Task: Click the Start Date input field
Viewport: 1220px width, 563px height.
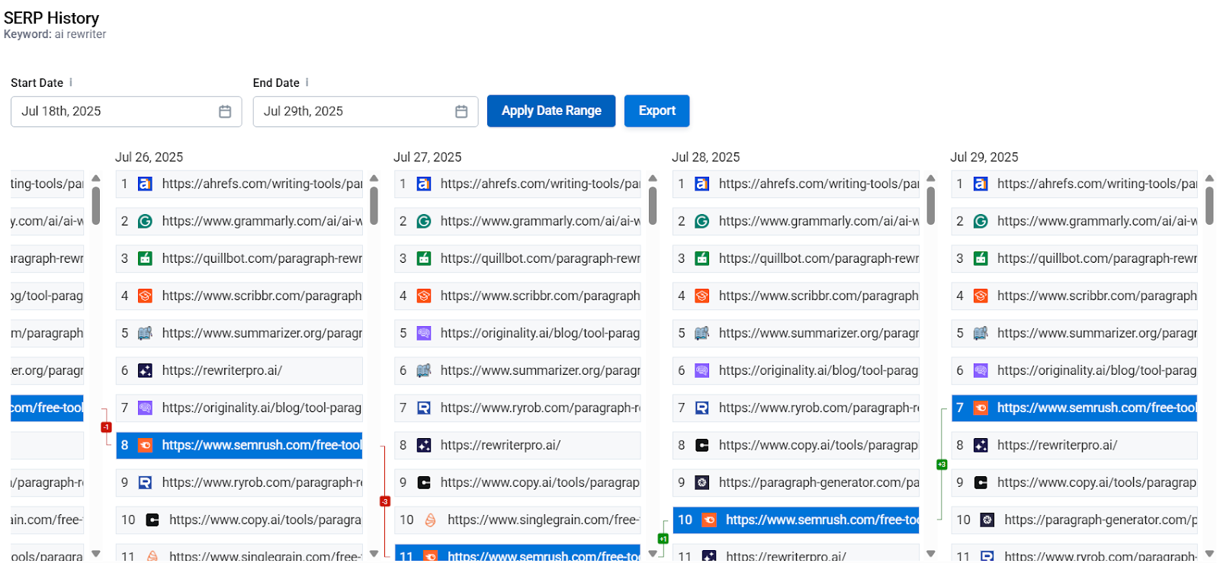Action: 114,112
